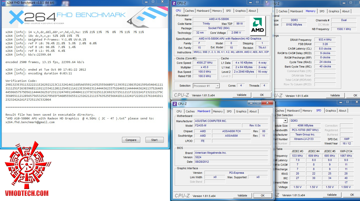Show Graphics tab in the Mainboard window
Image resolution: width=360 pixels, height=201 pixels.
pyautogui.click(x=241, y=111)
